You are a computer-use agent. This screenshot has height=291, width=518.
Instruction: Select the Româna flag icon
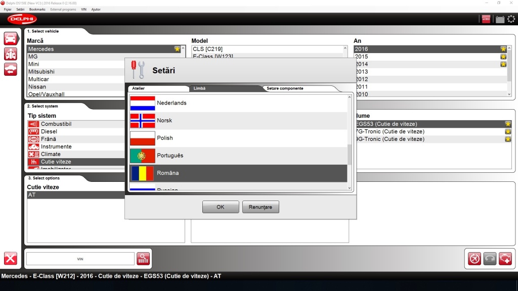pyautogui.click(x=142, y=173)
